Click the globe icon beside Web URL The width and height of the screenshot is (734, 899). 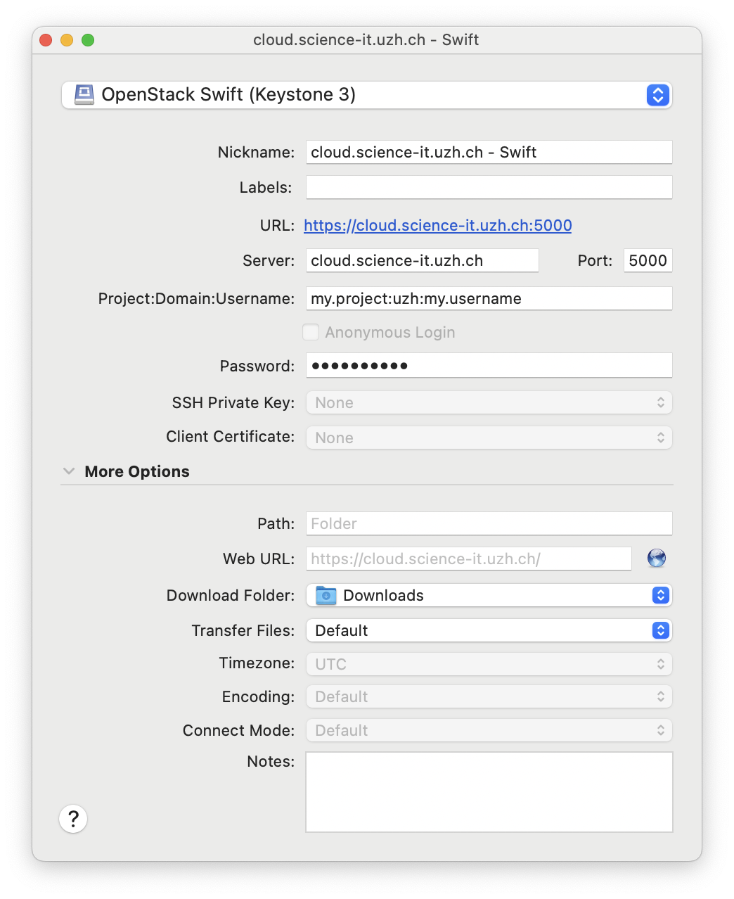click(x=656, y=559)
